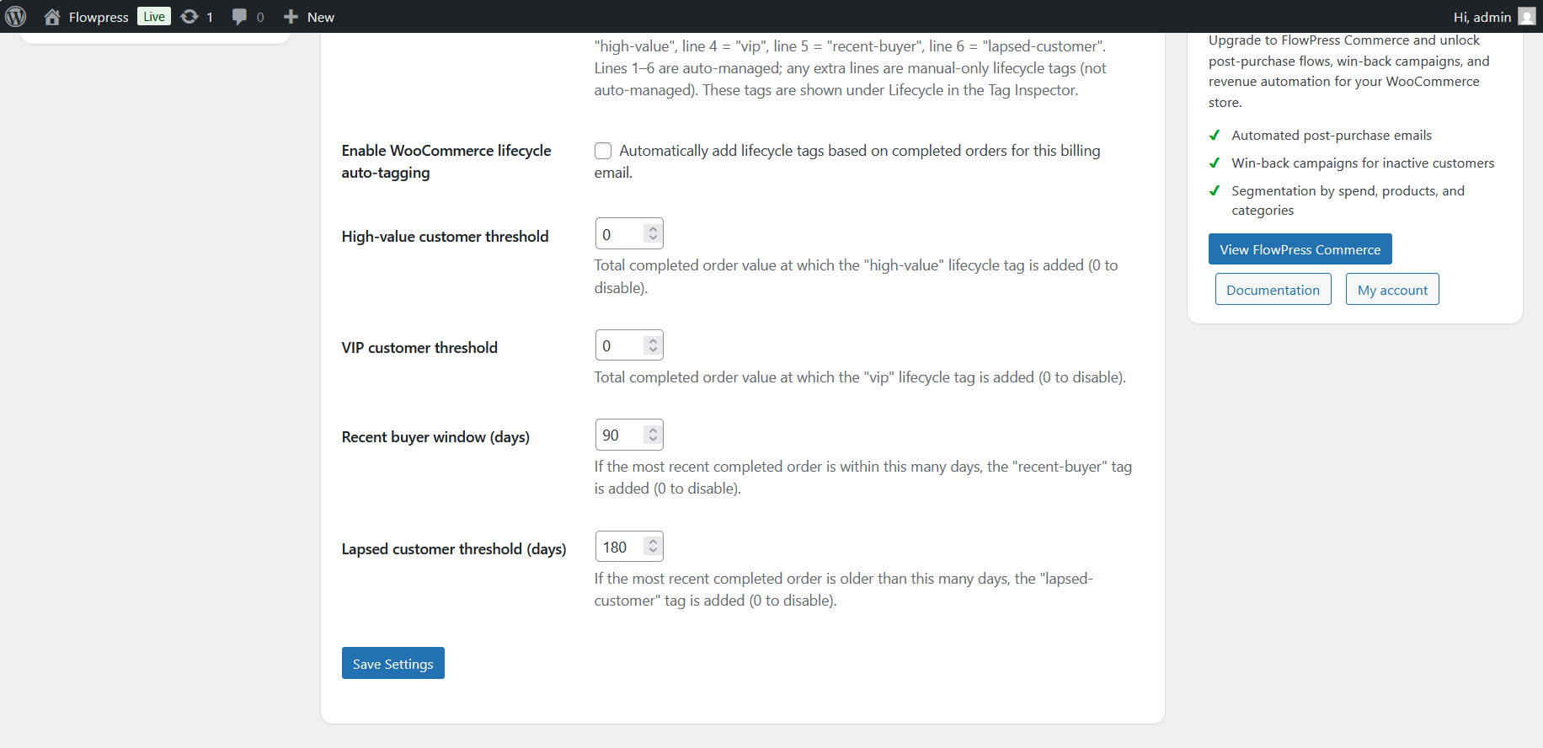The image size is (1543, 748).
Task: Click the plus icon for New
Action: 291,17
